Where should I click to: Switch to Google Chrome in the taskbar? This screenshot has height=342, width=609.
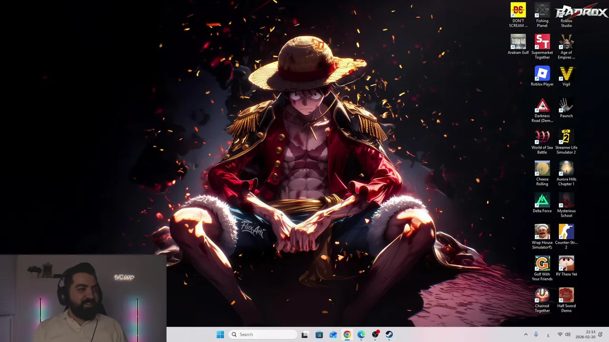click(347, 334)
